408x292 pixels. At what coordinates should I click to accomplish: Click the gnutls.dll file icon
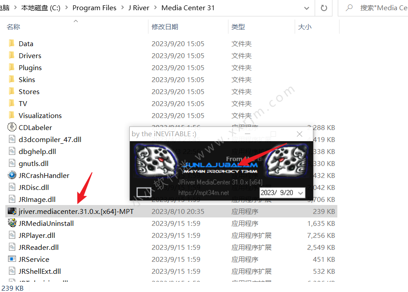12,163
